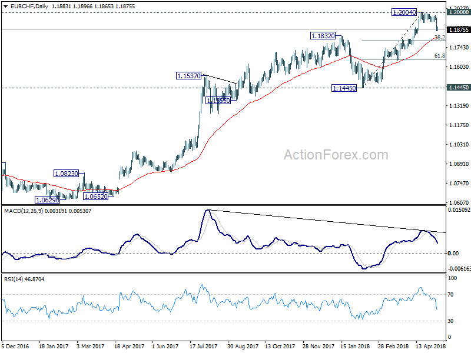Click the 15 Jan 2018 date label
This screenshot has width=471, height=353.
(355, 346)
